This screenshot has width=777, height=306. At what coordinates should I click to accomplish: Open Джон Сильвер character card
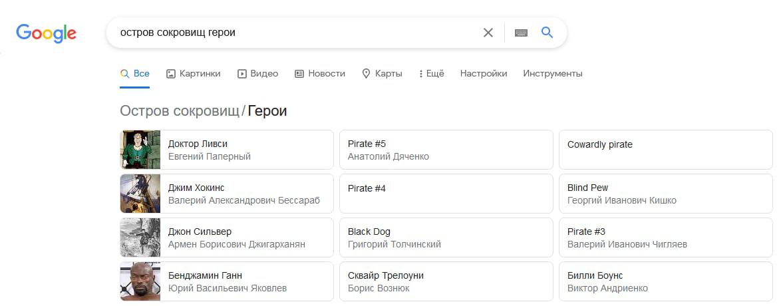[227, 237]
